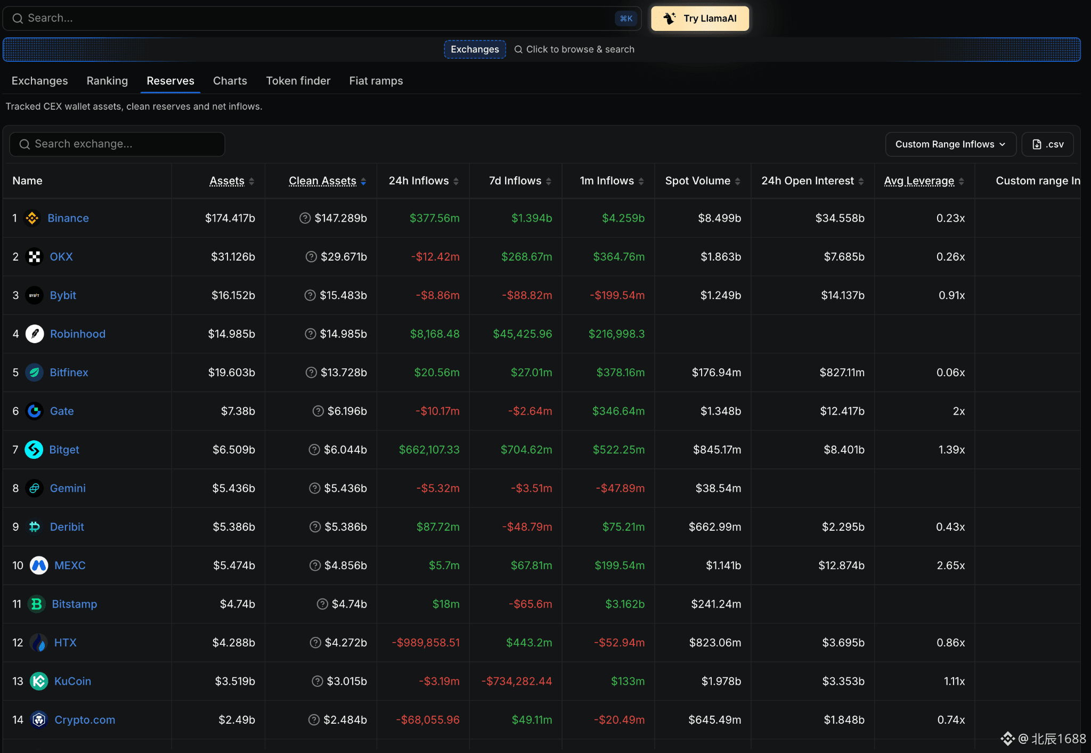Click the OKX logo icon
This screenshot has width=1091, height=753.
tap(35, 257)
